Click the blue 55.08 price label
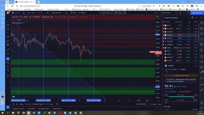204x115 pixels. [x=157, y=34]
